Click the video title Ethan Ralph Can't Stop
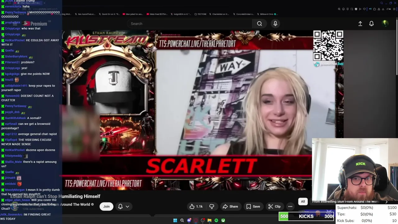 (55, 196)
